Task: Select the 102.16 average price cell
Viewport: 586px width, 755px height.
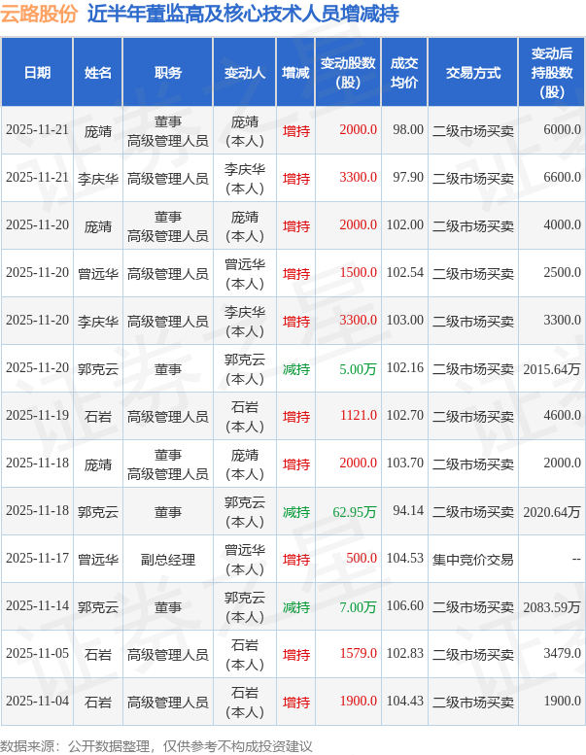Action: click(405, 368)
